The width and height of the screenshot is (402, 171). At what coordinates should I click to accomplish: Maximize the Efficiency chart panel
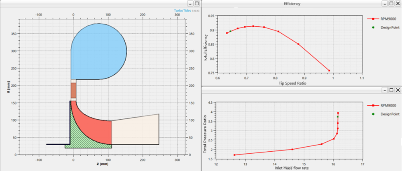[391, 3]
